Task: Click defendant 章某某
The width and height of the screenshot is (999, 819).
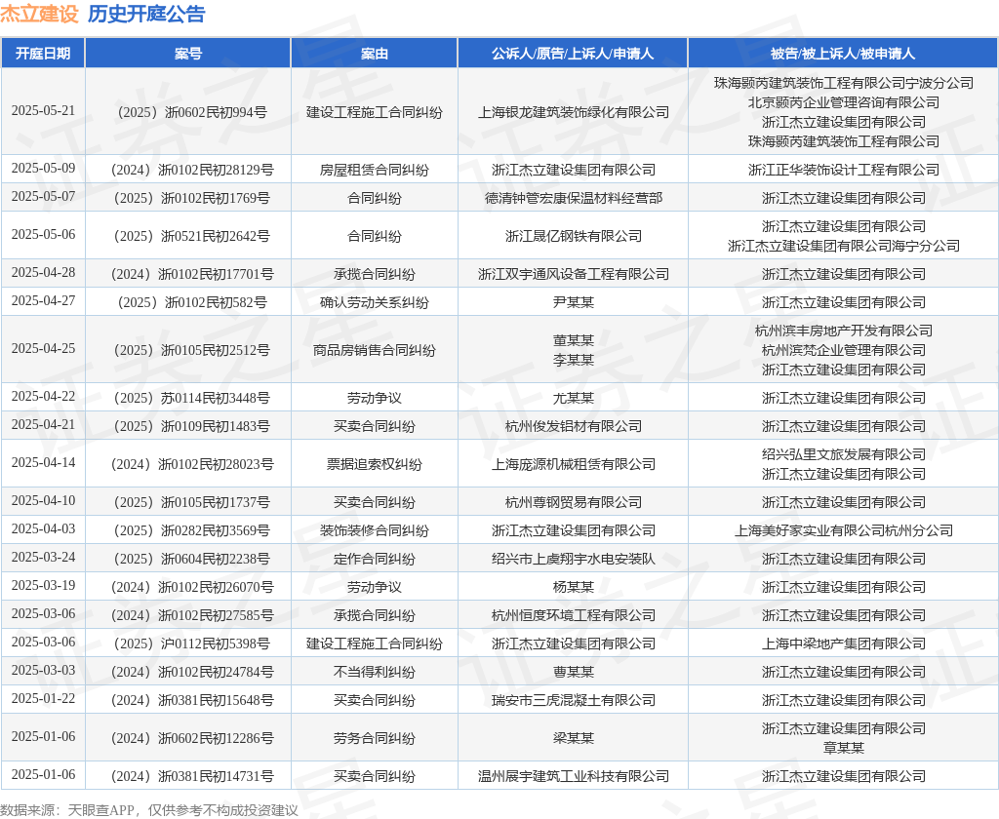Action: 843,748
